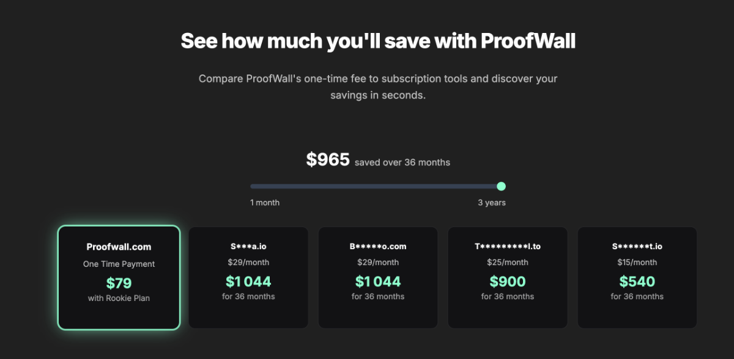Click the "1 month" slider label
Viewport: 734px width, 359px height.
[x=265, y=202]
